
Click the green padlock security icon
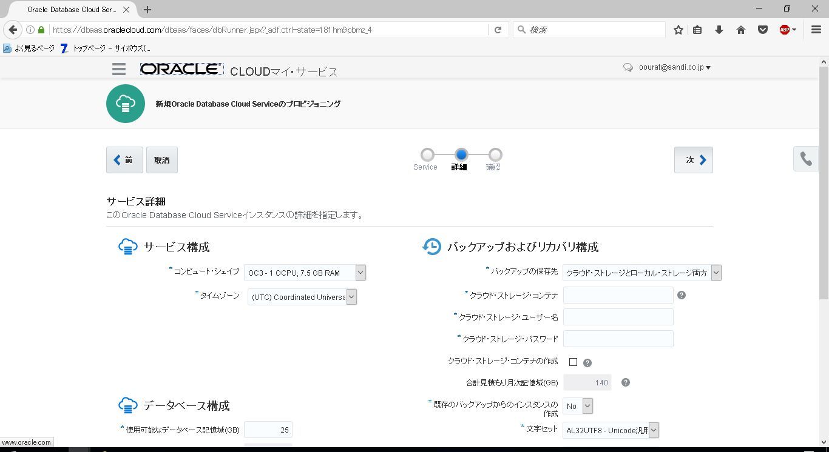pyautogui.click(x=41, y=30)
